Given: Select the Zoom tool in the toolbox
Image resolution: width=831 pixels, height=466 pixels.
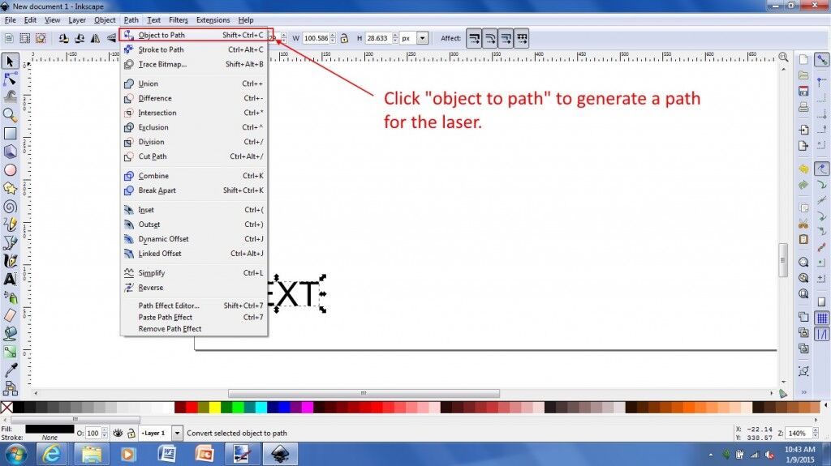Looking at the screenshot, I should (x=11, y=115).
